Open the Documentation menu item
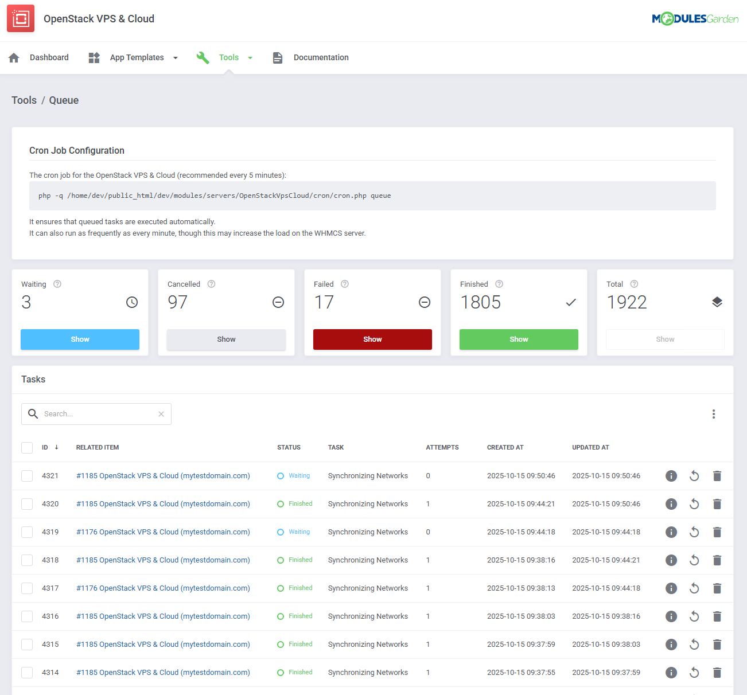 321,57
